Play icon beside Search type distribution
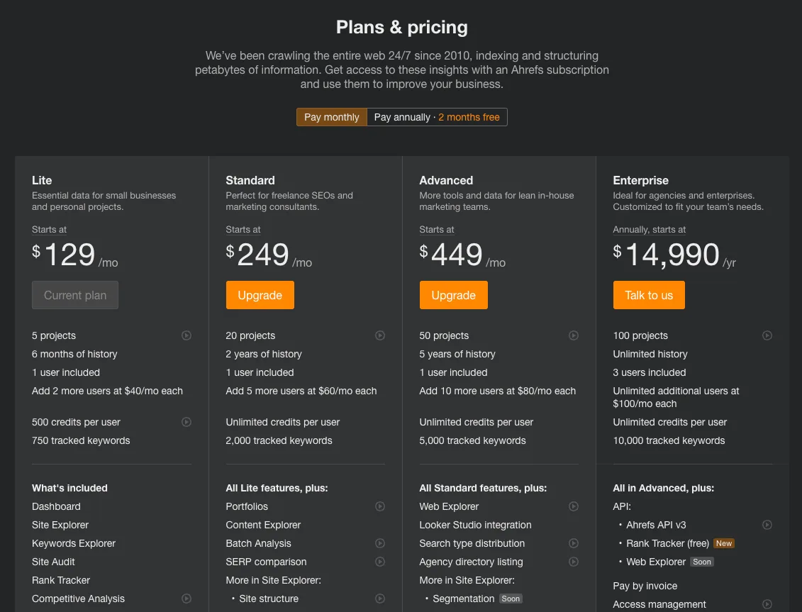Screen dimensions: 802x612 tap(574, 543)
